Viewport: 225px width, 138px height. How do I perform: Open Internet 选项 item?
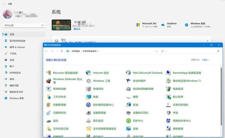point(97,73)
